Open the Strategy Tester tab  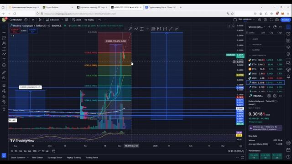coord(55,158)
